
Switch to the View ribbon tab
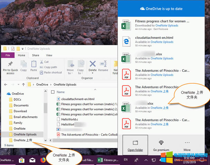49,55
